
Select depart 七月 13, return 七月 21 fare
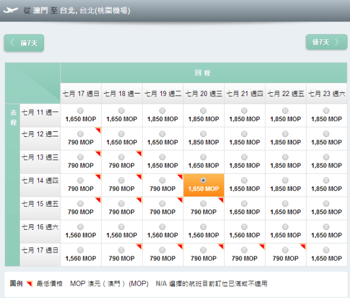(244, 157)
